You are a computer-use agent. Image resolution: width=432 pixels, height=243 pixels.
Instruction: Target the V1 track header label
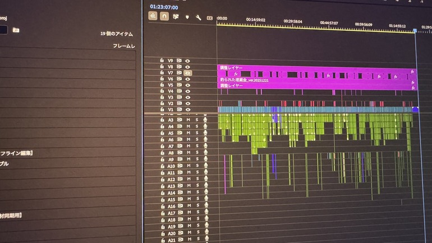point(171,110)
